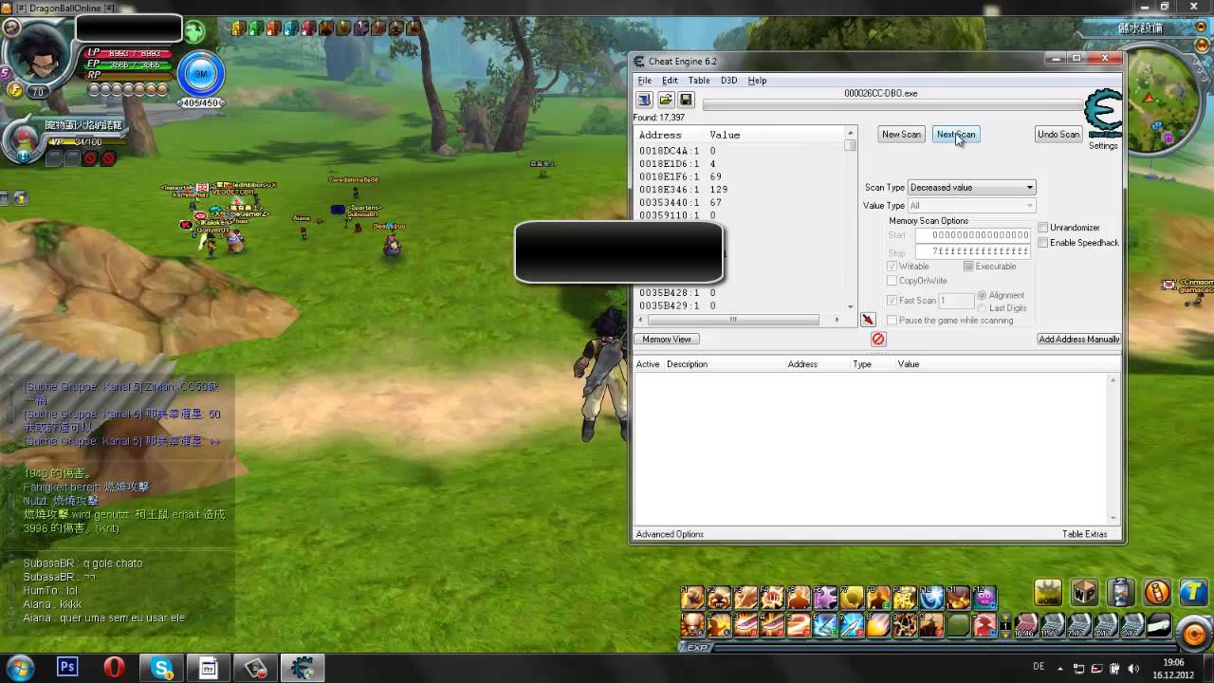Click the blue T coin game icon

pyautogui.click(x=1193, y=592)
